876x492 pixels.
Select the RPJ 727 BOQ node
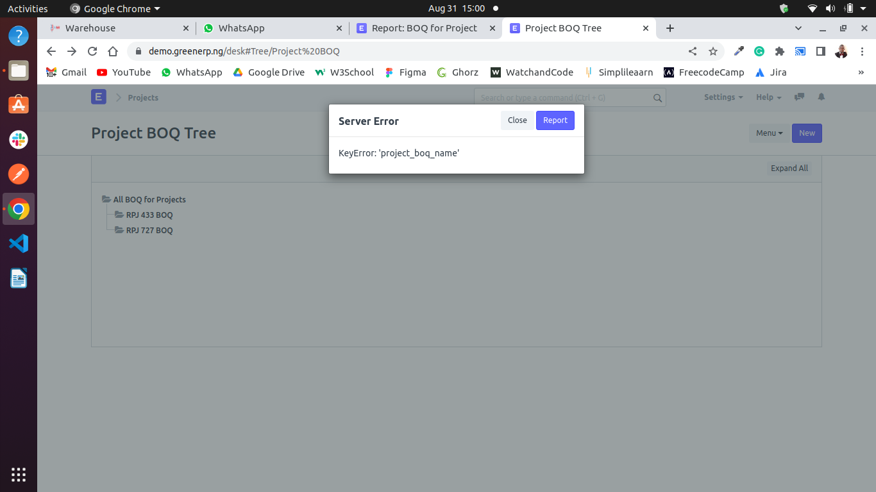(149, 231)
